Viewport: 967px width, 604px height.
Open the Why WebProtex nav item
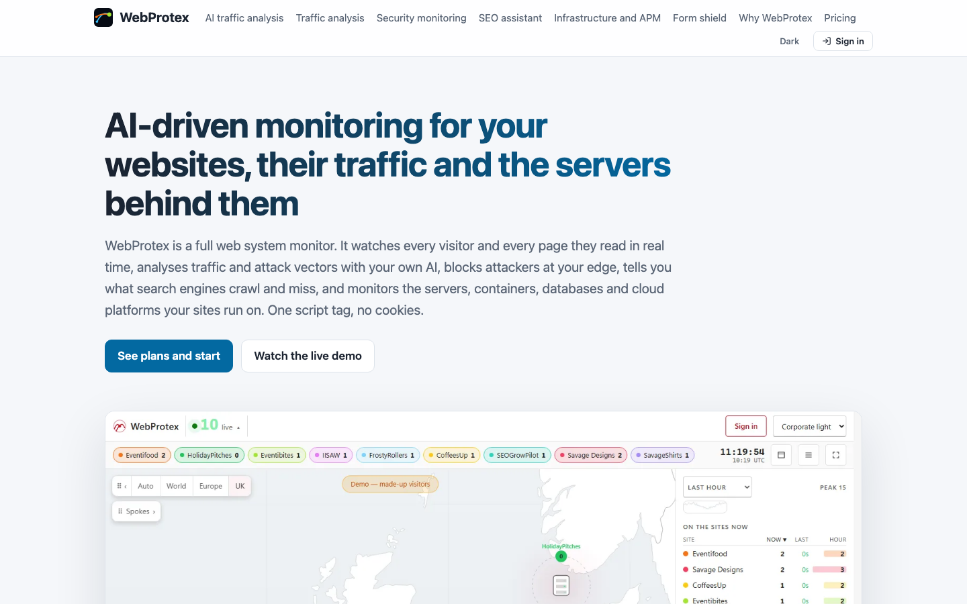tap(776, 18)
